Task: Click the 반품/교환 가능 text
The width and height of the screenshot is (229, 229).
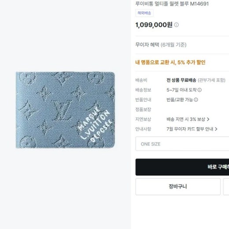Action: click(180, 100)
